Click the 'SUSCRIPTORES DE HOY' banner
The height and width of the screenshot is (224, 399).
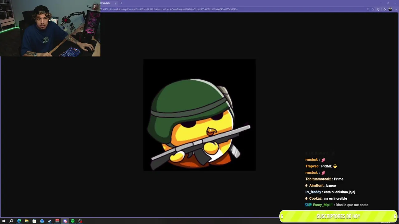(x=339, y=217)
